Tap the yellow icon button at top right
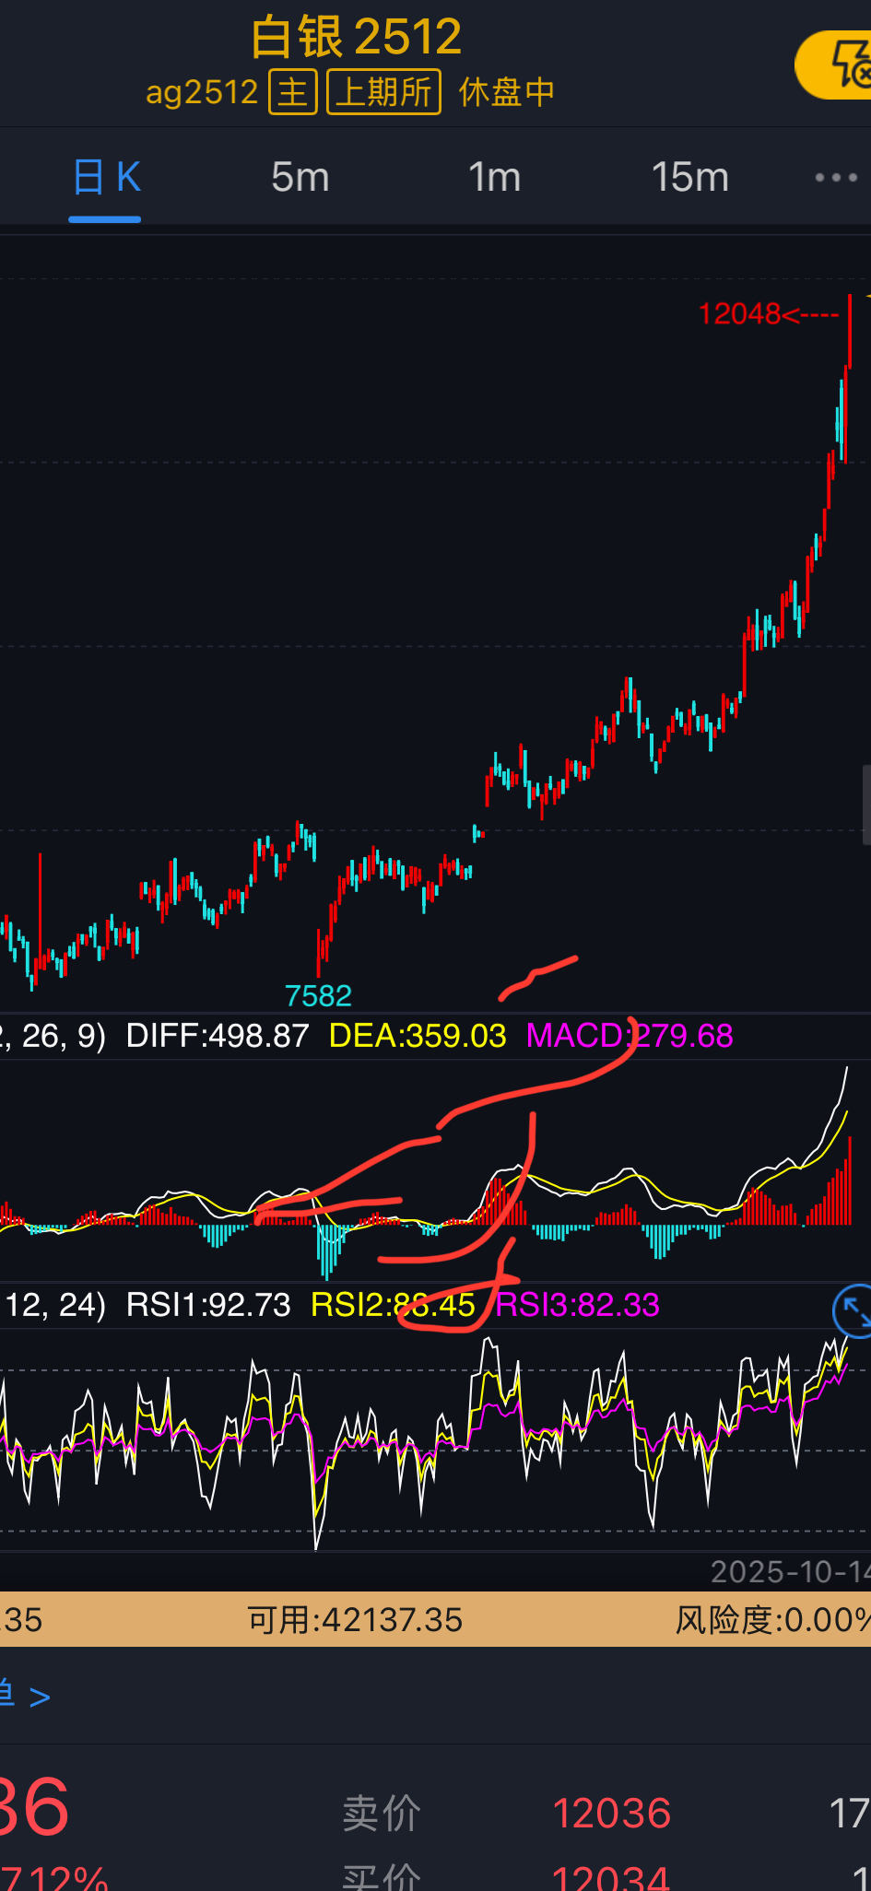Viewport: 871px width, 1891px height. (x=834, y=65)
